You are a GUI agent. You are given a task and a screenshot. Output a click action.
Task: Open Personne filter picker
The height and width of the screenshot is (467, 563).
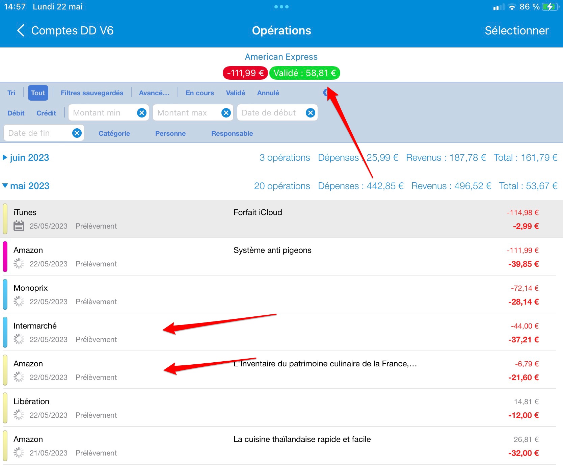(x=170, y=133)
